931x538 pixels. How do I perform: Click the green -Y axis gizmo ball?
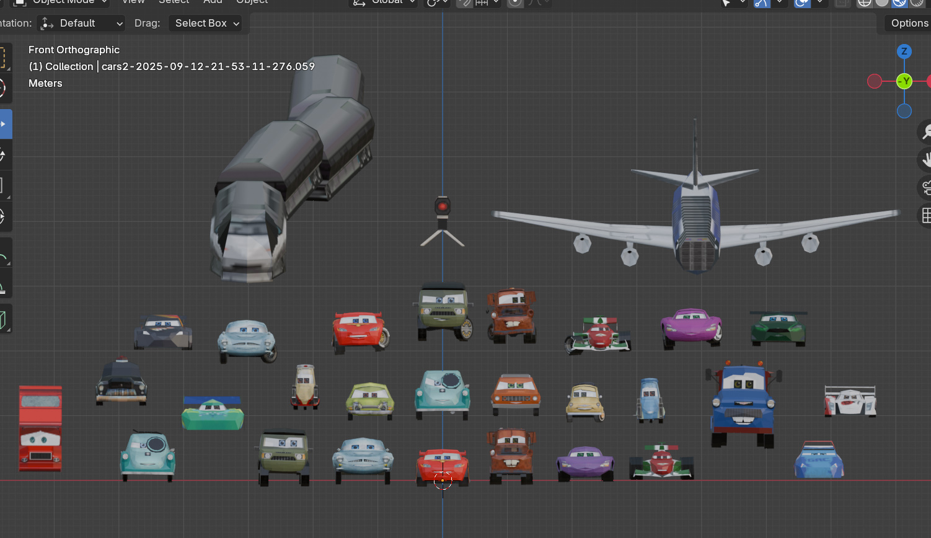tap(904, 81)
